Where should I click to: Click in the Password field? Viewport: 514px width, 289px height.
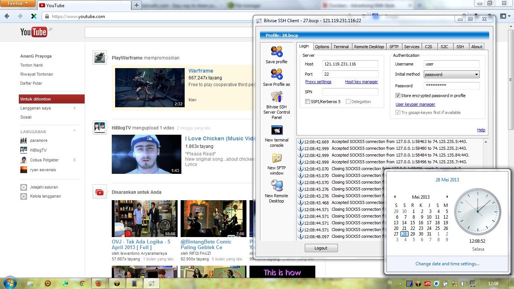tap(452, 85)
